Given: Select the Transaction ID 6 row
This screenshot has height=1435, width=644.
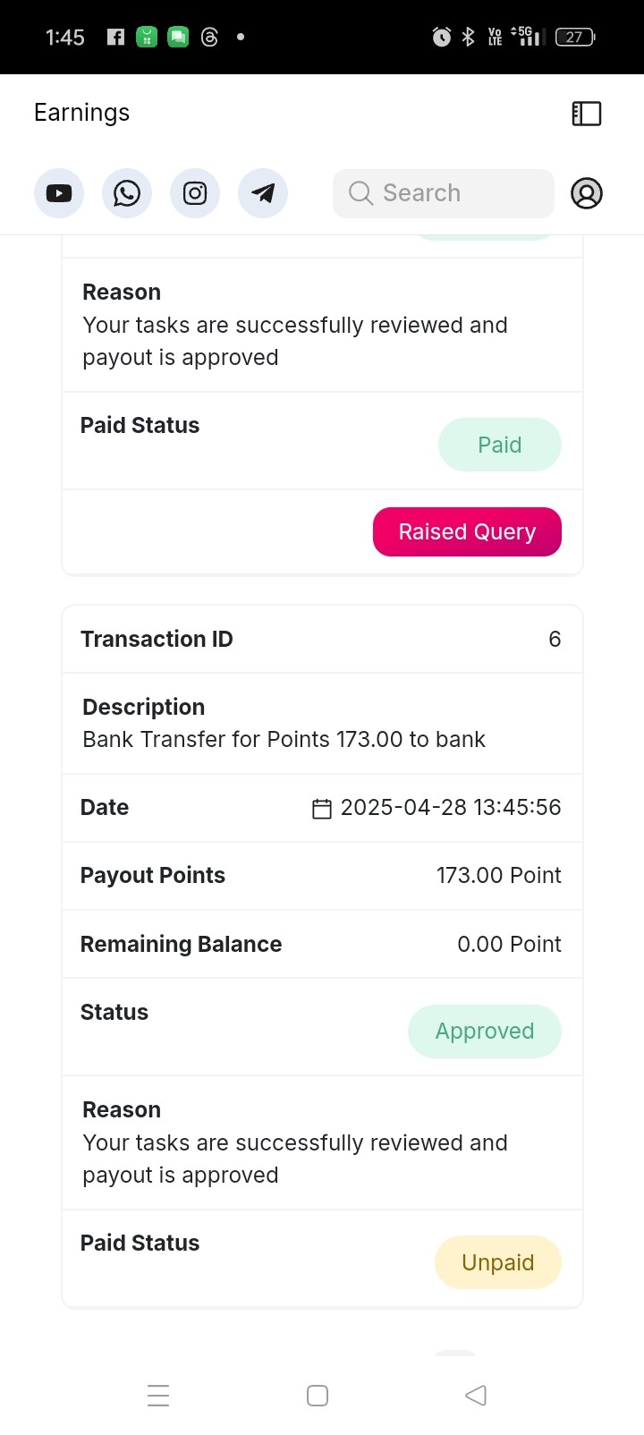Looking at the screenshot, I should tap(322, 639).
